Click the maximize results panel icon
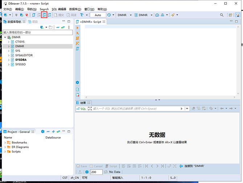243x183 pixels. pyautogui.click(x=90, y=108)
